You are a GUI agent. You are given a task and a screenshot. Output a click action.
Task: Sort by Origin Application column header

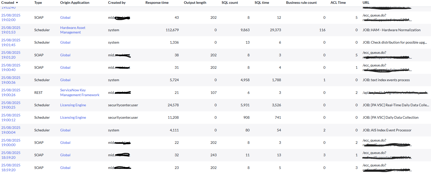[x=75, y=3]
